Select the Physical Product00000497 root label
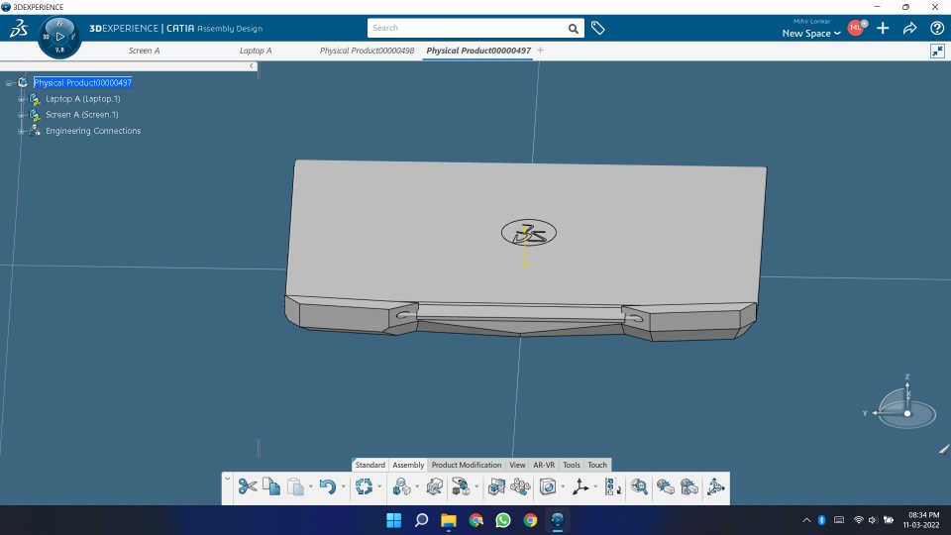The height and width of the screenshot is (535, 951). tap(82, 83)
